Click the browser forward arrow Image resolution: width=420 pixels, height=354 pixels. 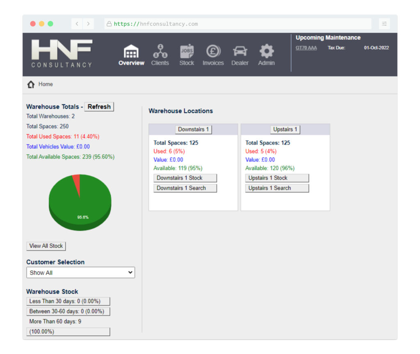pyautogui.click(x=88, y=24)
